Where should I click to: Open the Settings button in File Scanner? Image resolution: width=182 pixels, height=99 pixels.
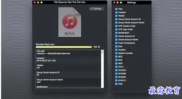tap(96, 9)
